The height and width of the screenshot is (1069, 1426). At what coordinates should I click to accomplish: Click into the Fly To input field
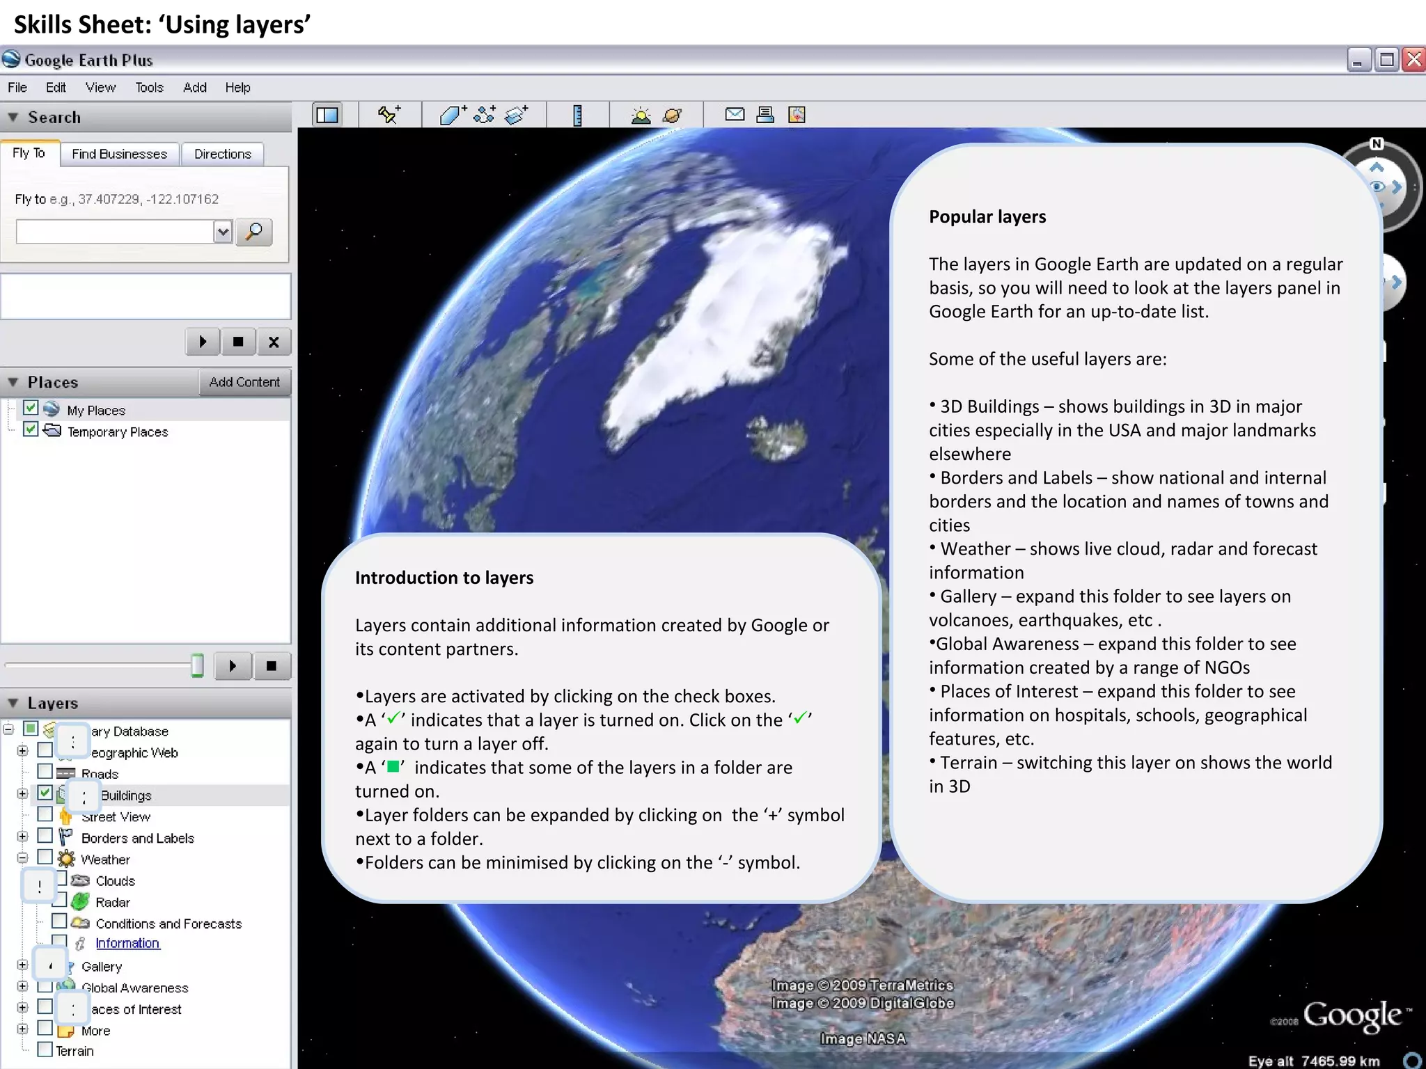(115, 232)
